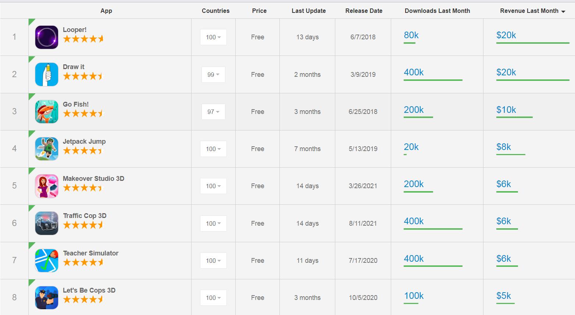This screenshot has width=575, height=315.
Task: Open the Teacher Simulator app name link
Action: pos(90,253)
